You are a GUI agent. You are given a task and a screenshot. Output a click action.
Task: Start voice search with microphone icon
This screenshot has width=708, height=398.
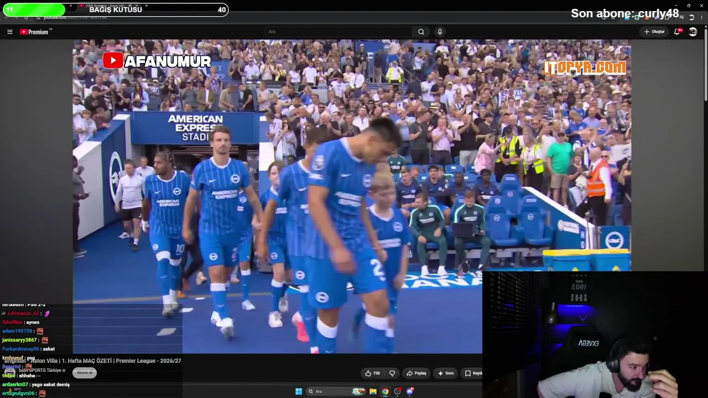click(x=440, y=32)
